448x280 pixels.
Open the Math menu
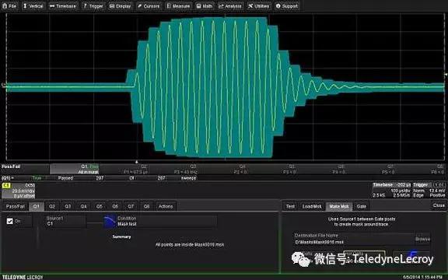point(205,6)
